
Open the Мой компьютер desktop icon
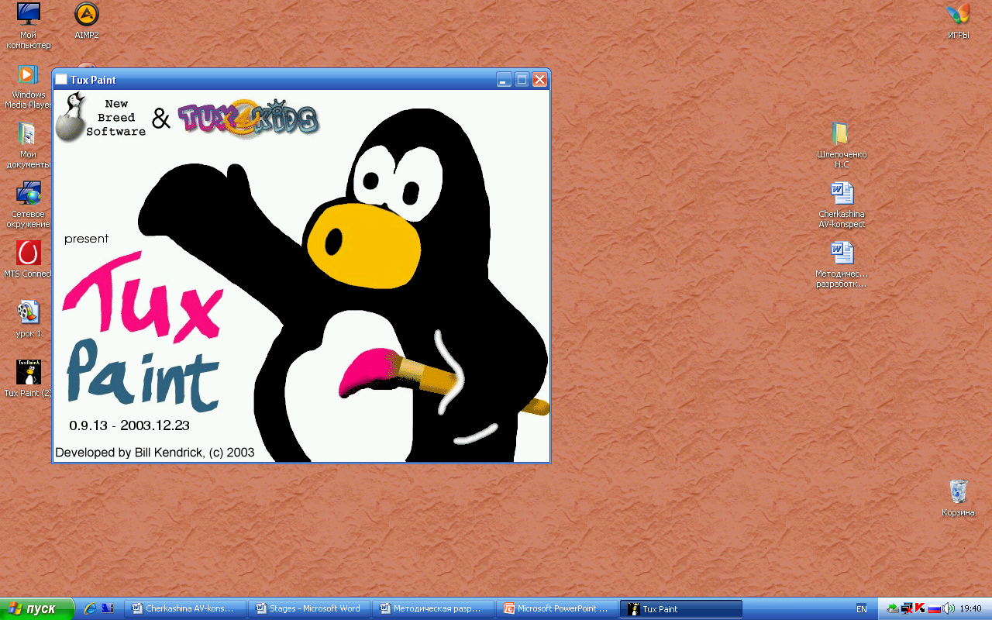pyautogui.click(x=29, y=25)
